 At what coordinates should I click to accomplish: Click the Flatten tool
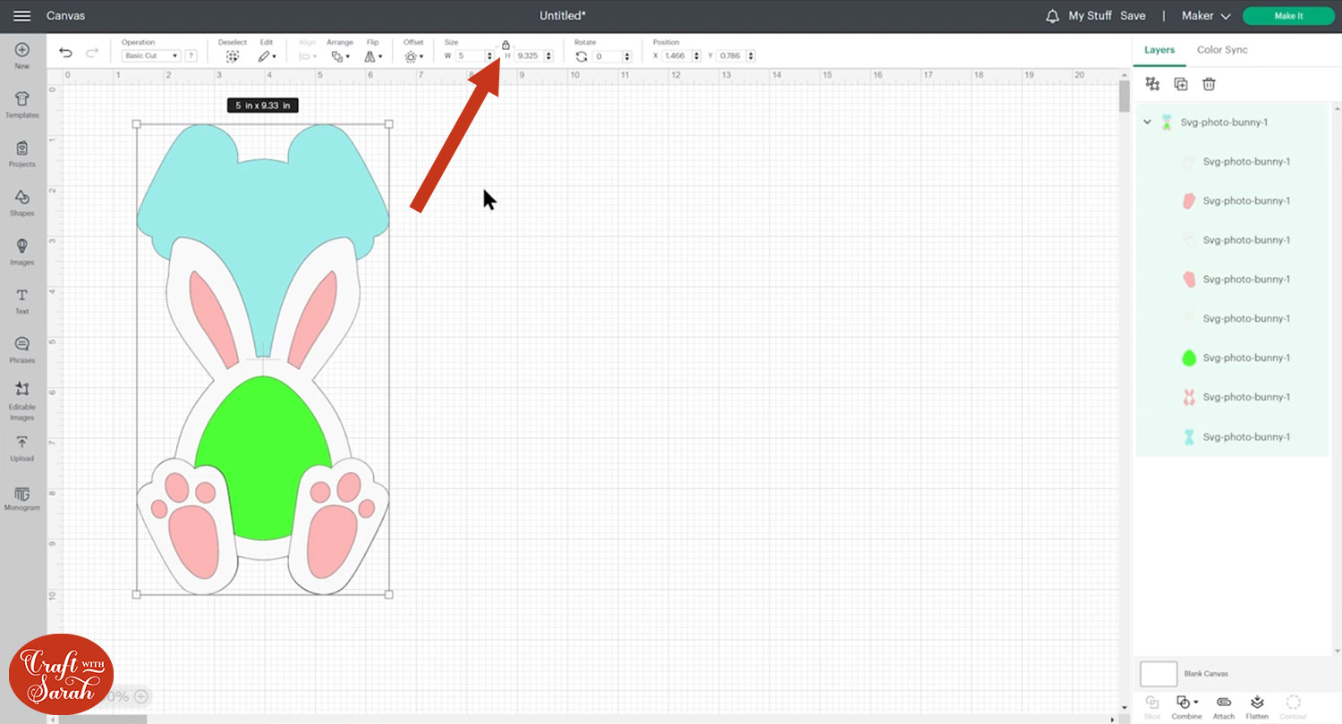click(x=1257, y=706)
